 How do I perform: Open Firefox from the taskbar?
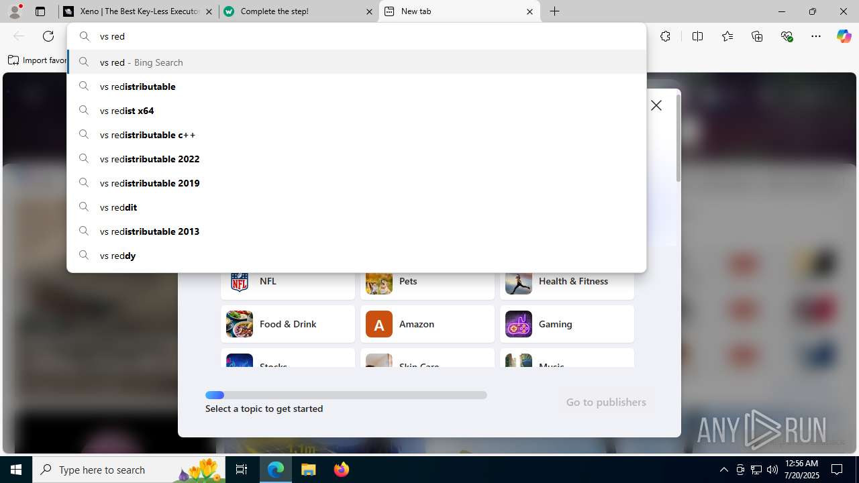(341, 470)
